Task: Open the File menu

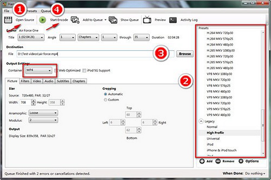Action: [7, 11]
